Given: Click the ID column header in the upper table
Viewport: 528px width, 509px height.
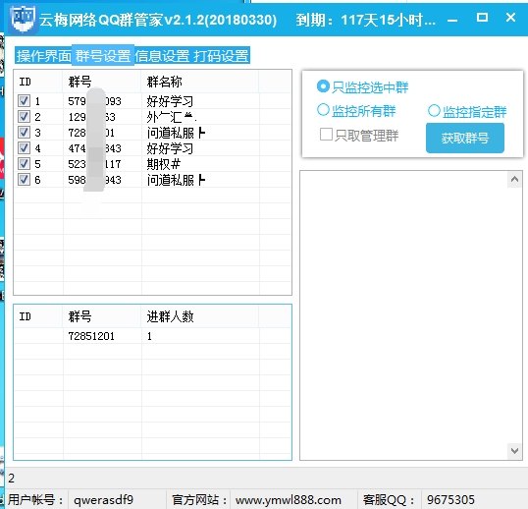Looking at the screenshot, I should point(38,82).
